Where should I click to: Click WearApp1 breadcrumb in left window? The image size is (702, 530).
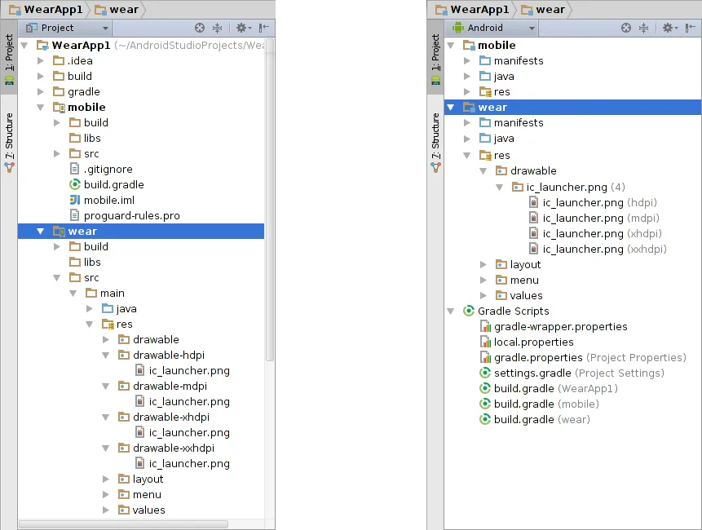click(46, 10)
